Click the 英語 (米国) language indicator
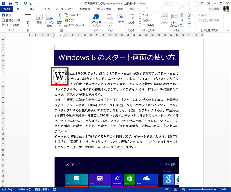This screenshot has height=192, width=231. [x=42, y=190]
